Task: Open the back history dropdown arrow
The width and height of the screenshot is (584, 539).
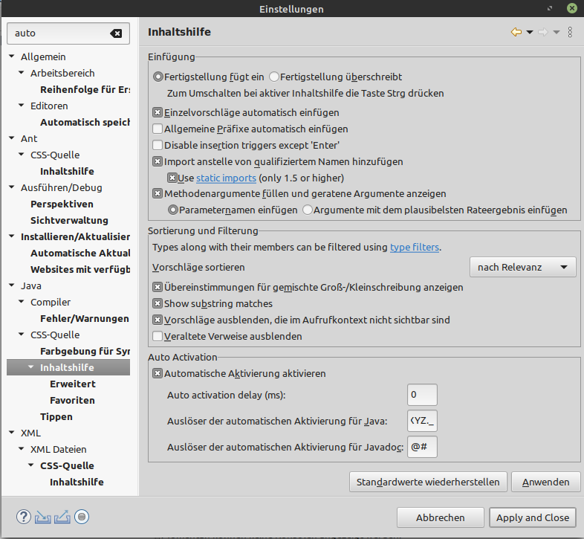Action: click(530, 32)
